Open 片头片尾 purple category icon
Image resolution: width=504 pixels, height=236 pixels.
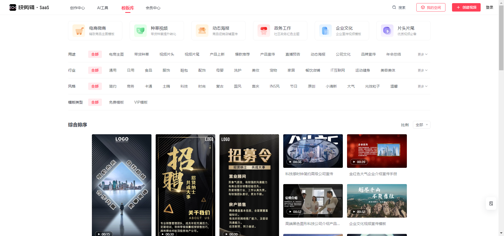point(387,31)
